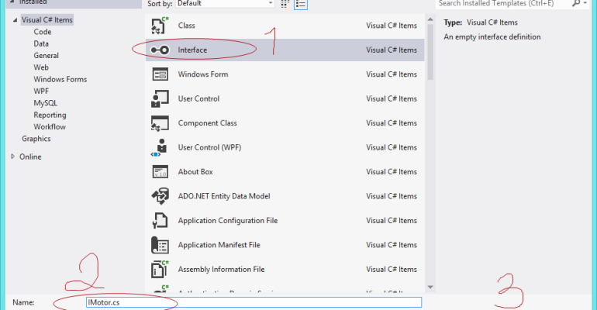Click the template list scroll up arrow
Image resolution: width=597 pixels, height=310 pixels.
pyautogui.click(x=430, y=19)
